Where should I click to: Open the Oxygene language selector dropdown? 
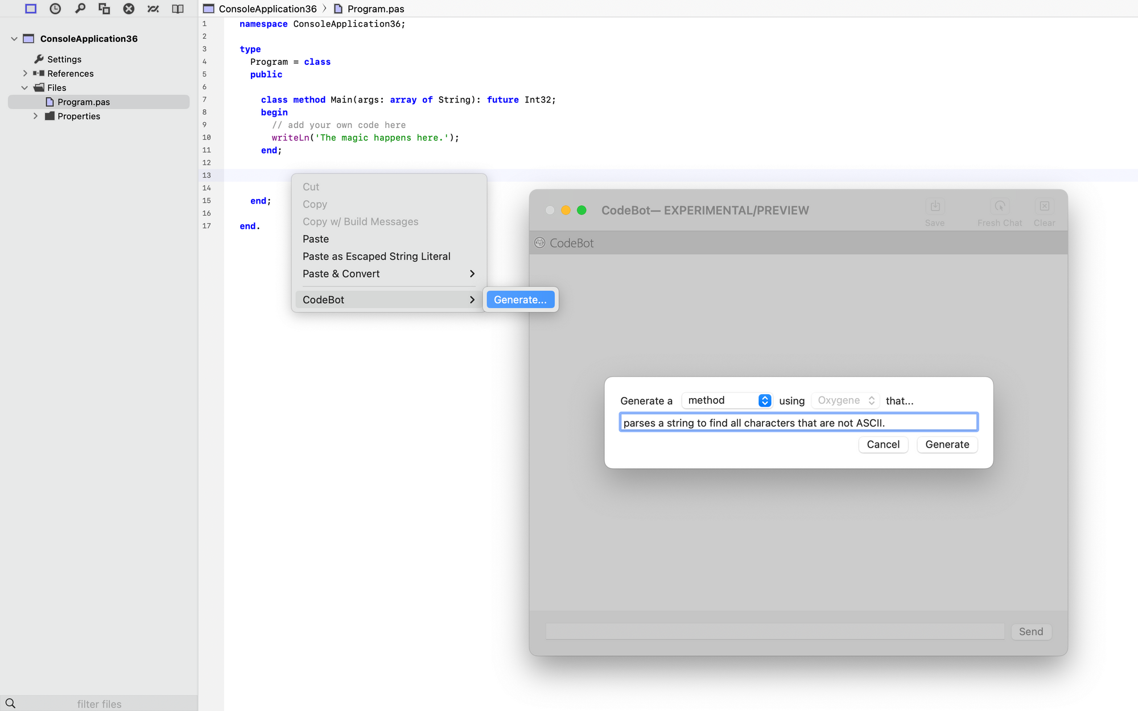tap(845, 400)
